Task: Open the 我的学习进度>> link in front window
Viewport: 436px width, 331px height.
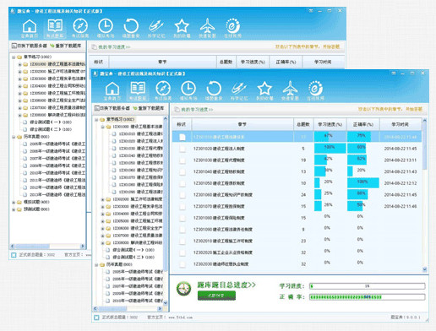Action: 197,110
